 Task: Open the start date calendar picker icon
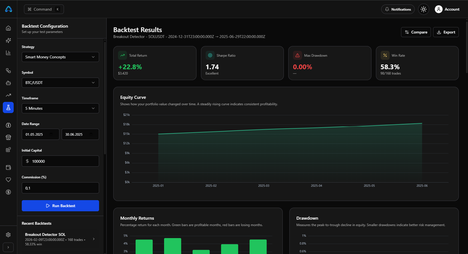point(51,134)
